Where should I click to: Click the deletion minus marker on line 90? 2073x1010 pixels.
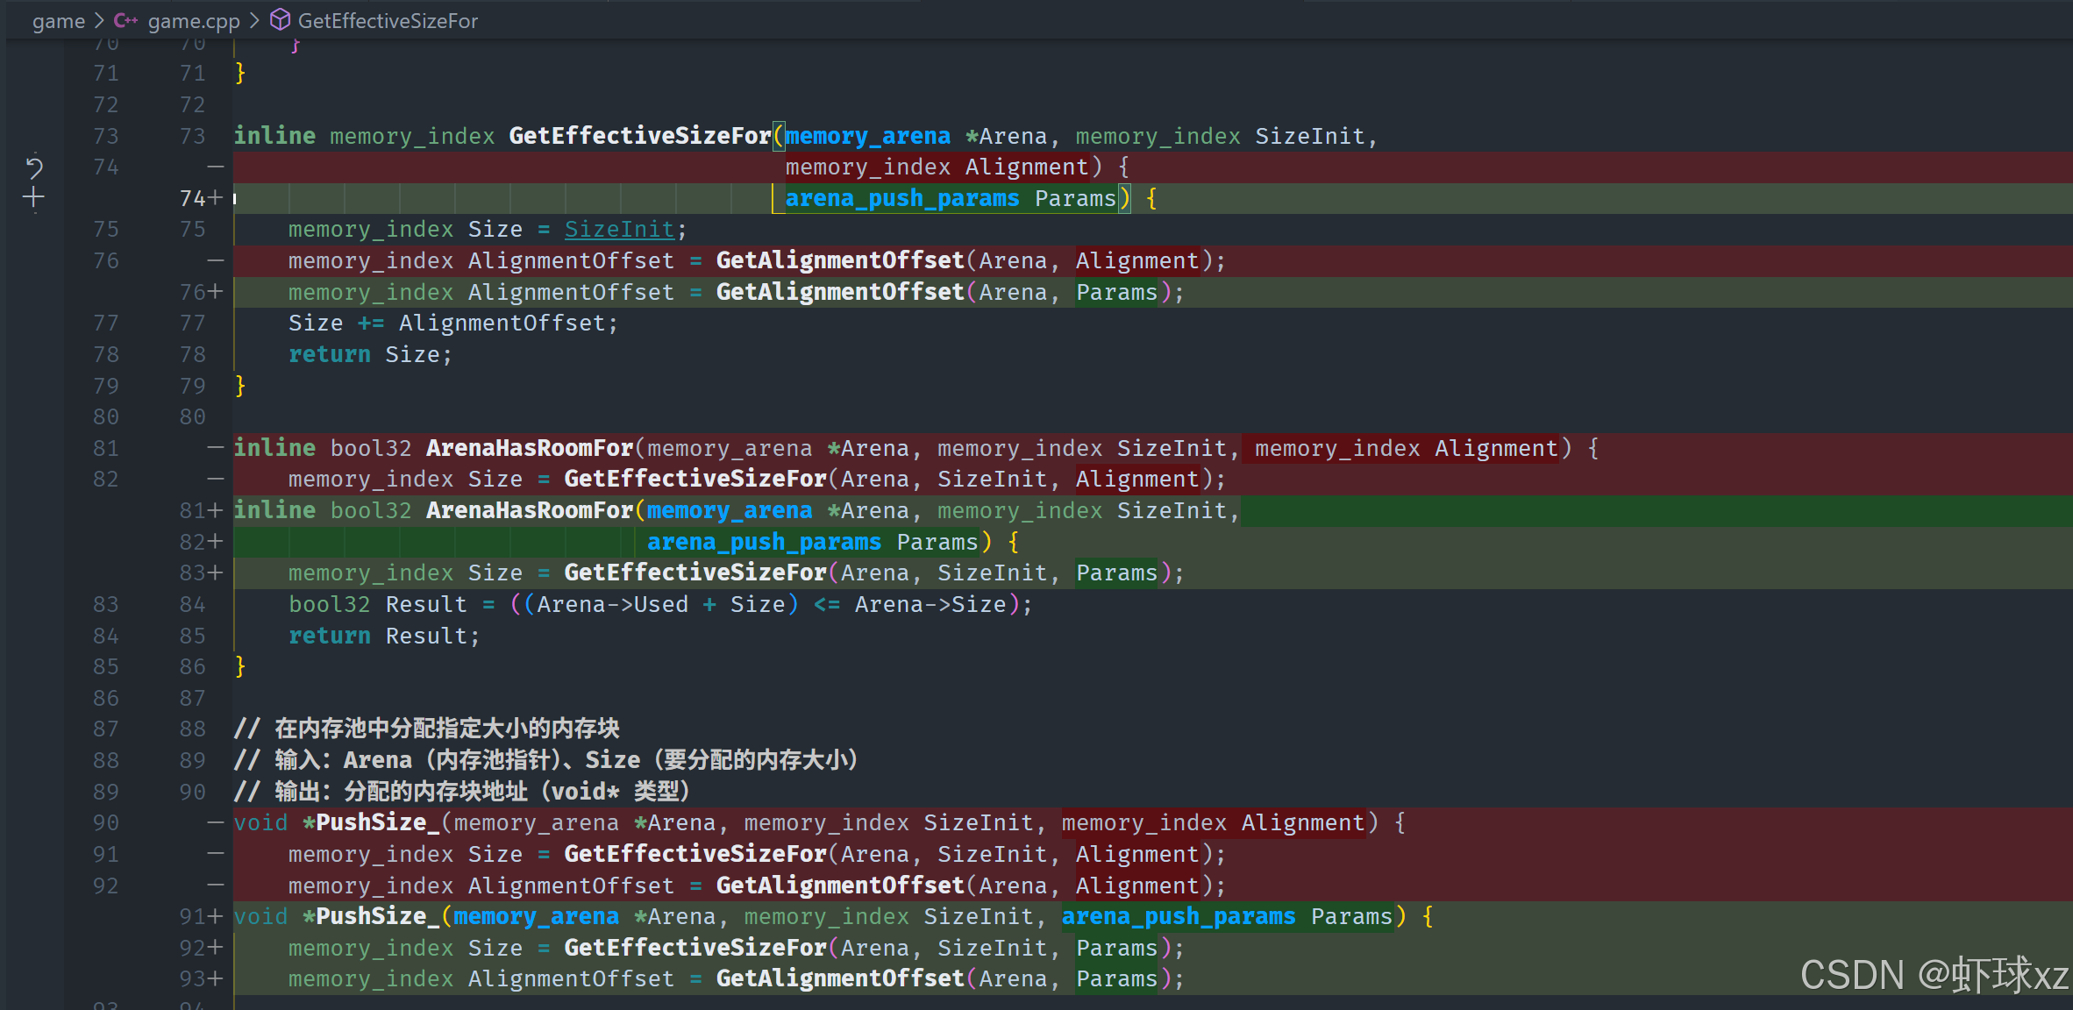click(216, 822)
